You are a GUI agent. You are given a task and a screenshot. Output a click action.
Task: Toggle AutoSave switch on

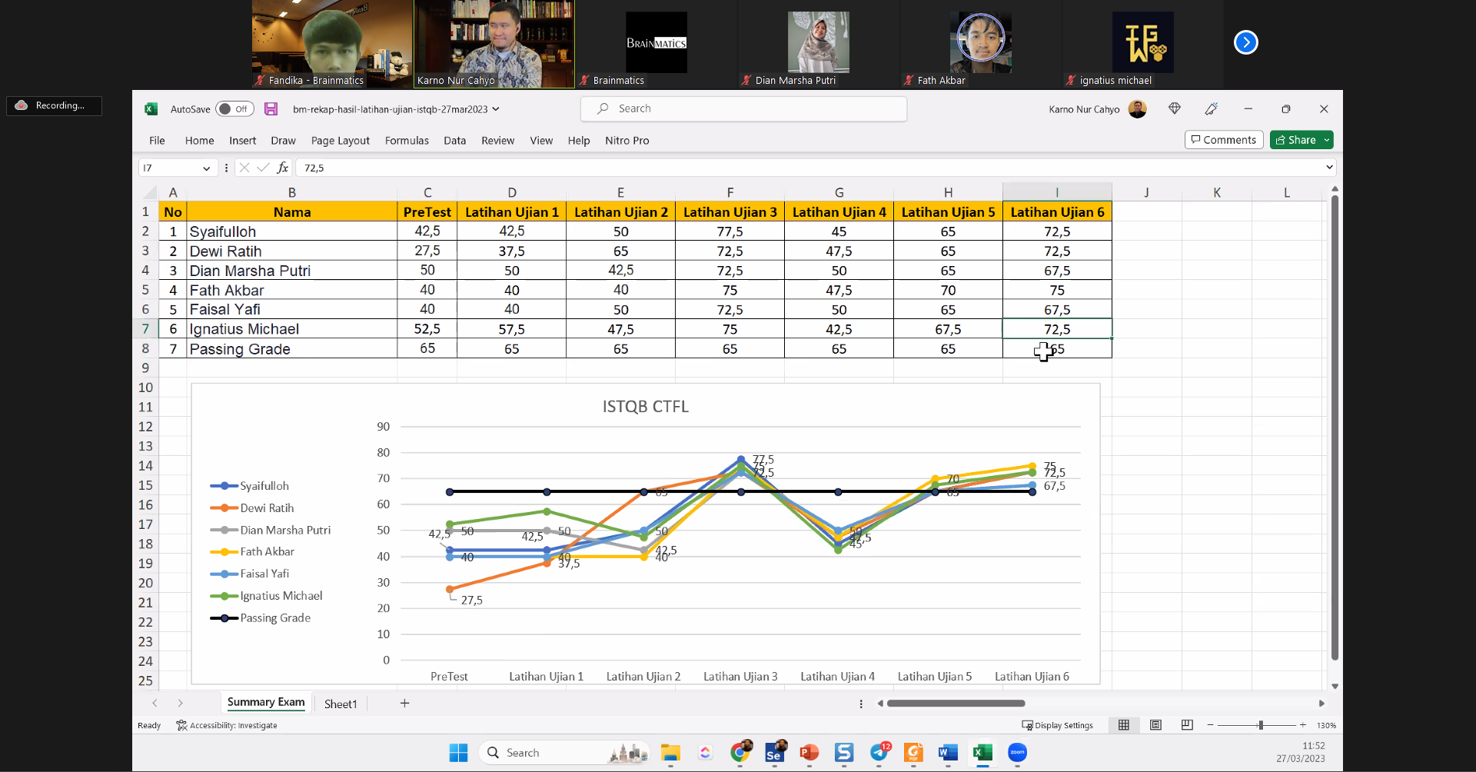[x=234, y=109]
